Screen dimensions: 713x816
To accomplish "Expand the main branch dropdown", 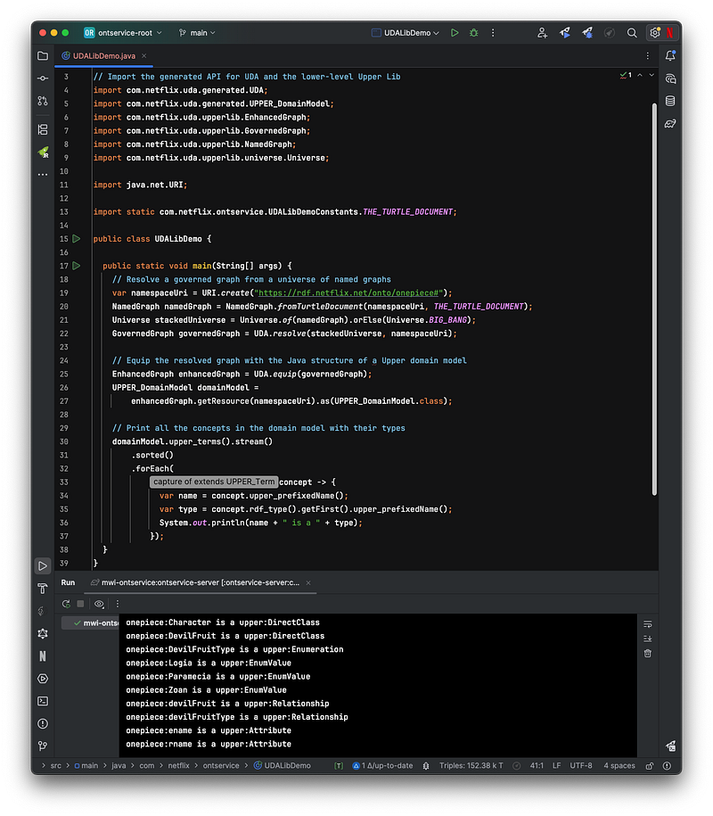I will click(198, 33).
